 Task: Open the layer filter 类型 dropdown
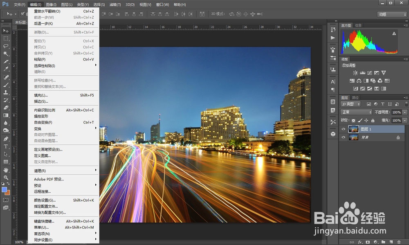(351, 104)
